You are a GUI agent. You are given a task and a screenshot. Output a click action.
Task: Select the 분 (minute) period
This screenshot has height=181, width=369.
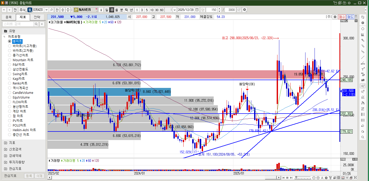[121, 10]
